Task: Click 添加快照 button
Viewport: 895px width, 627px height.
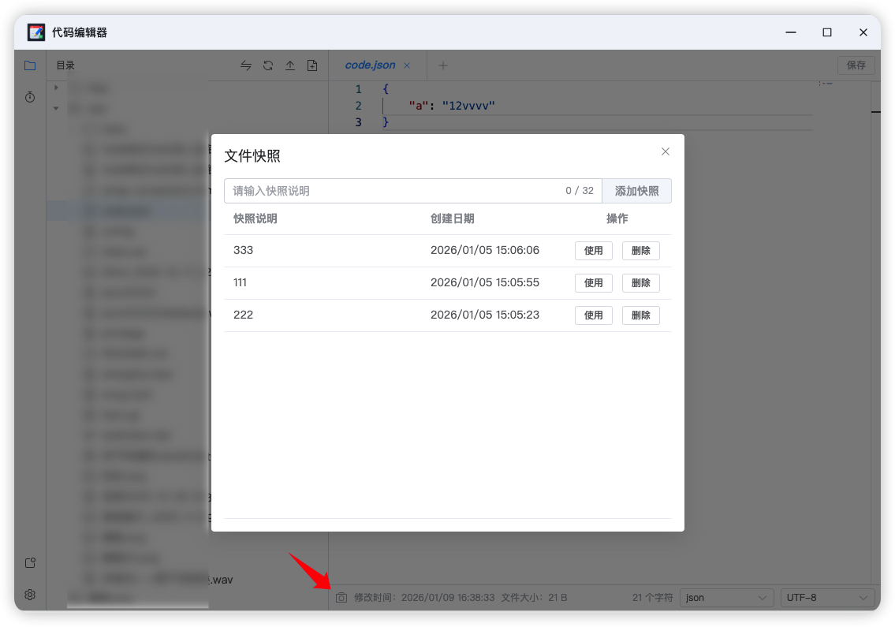Action: (637, 191)
